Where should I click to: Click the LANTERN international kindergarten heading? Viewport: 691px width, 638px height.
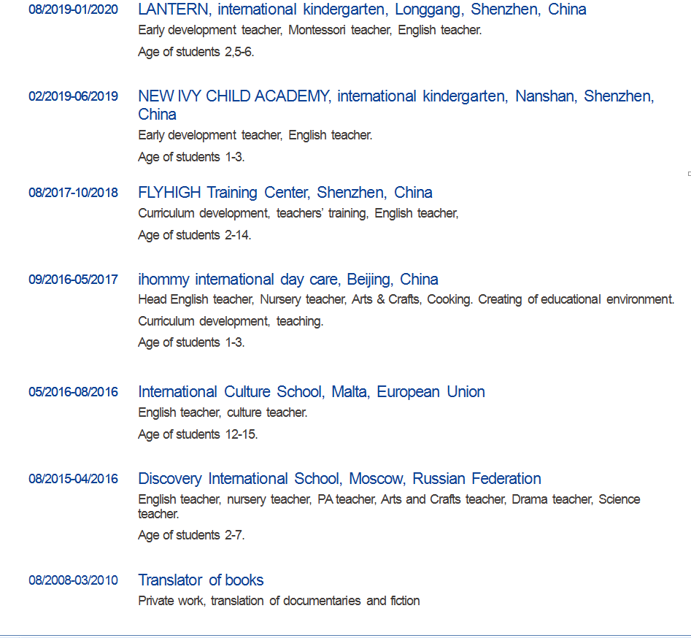click(x=362, y=9)
